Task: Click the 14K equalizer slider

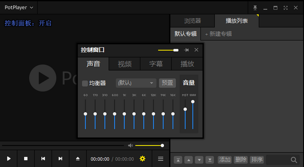Action: click(163, 114)
